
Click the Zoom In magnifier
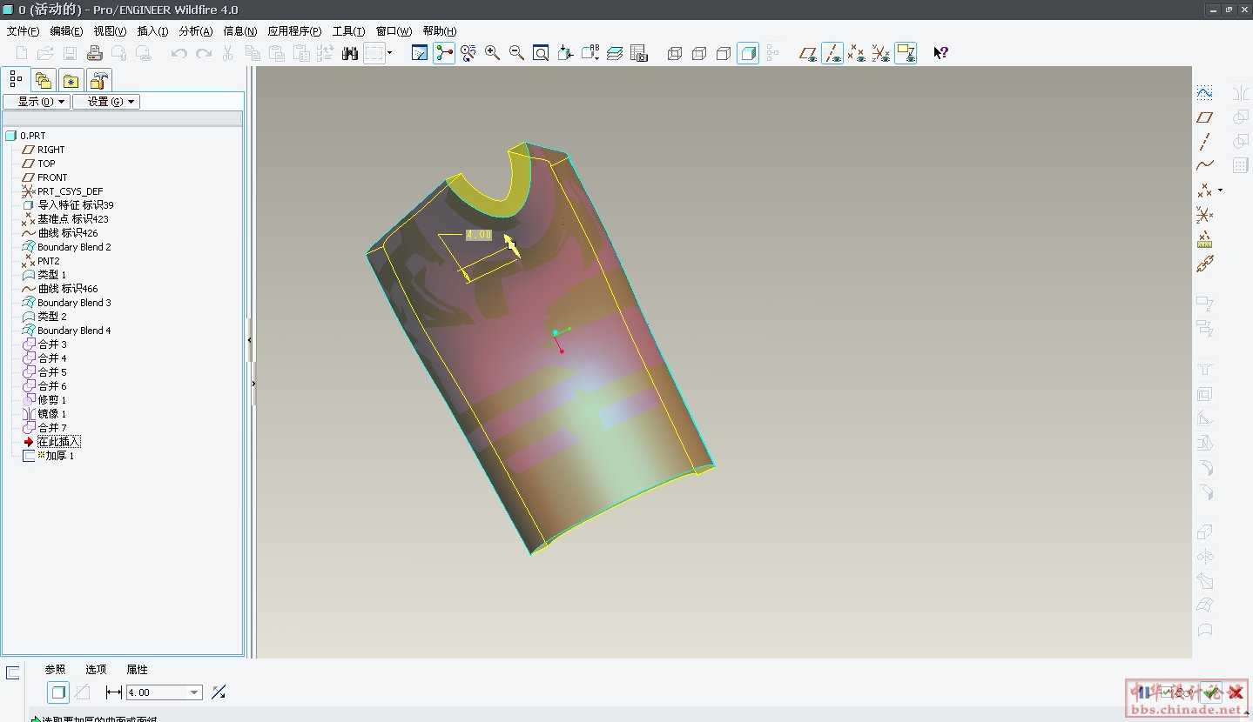click(492, 53)
